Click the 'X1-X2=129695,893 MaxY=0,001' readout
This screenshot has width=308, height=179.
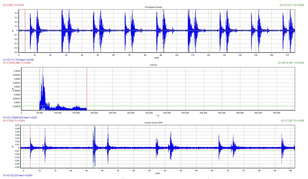20,117
